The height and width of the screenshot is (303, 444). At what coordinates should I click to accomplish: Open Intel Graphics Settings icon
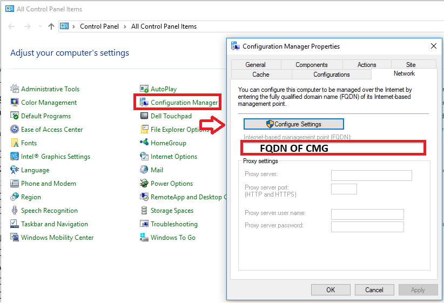click(x=15, y=156)
